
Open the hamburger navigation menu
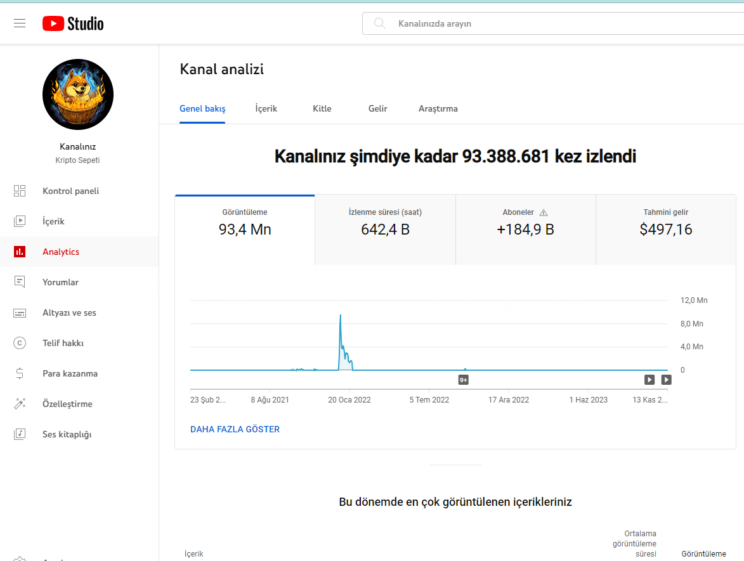(x=20, y=23)
